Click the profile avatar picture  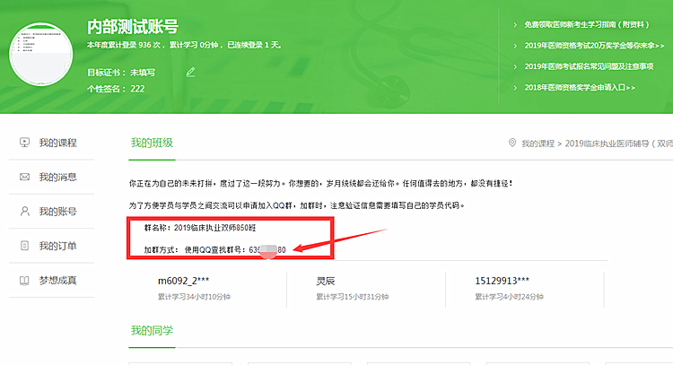coord(42,56)
